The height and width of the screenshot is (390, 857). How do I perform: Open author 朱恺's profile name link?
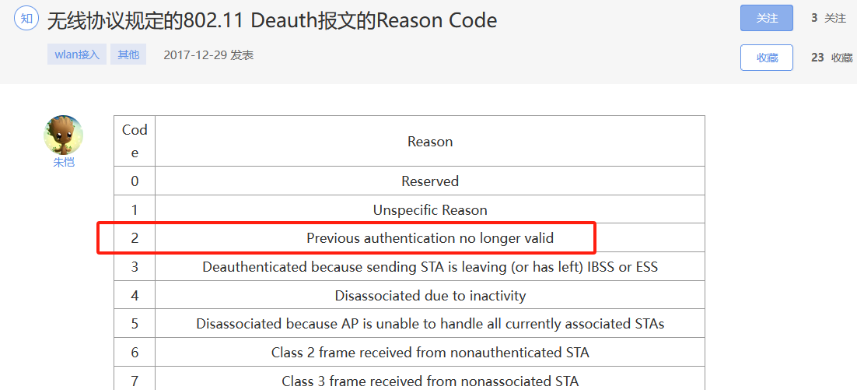(x=64, y=163)
